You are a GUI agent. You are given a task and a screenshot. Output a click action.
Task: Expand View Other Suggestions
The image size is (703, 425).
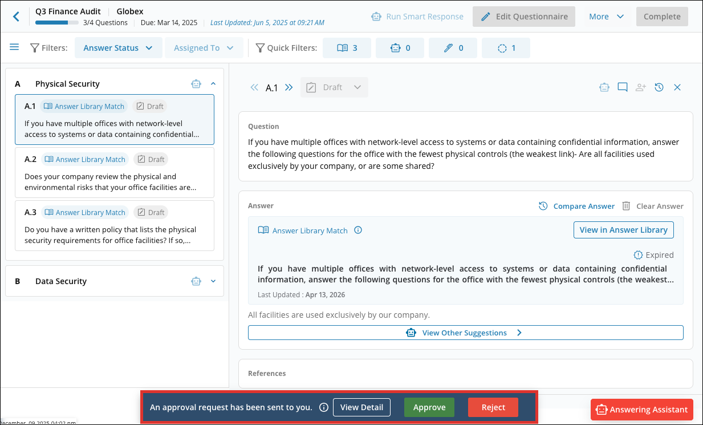(465, 333)
